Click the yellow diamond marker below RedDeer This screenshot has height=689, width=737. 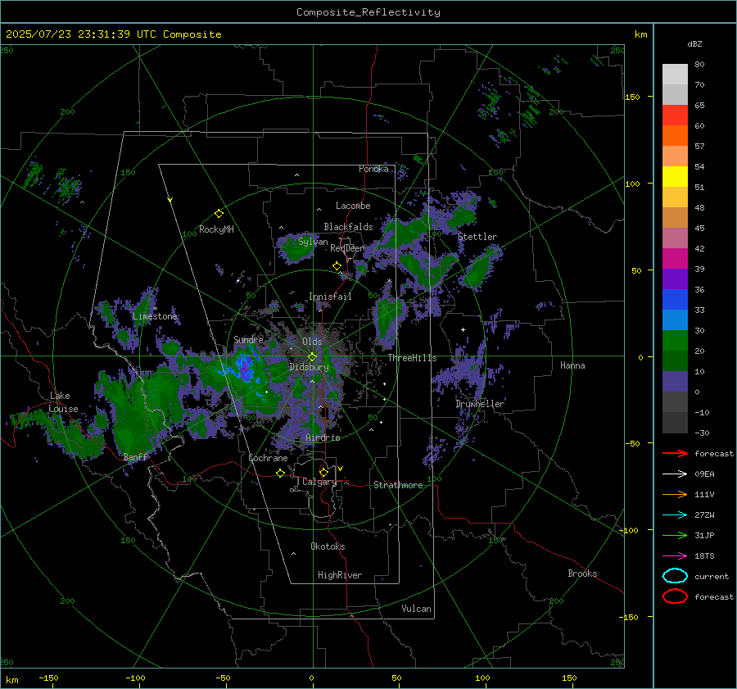[337, 266]
